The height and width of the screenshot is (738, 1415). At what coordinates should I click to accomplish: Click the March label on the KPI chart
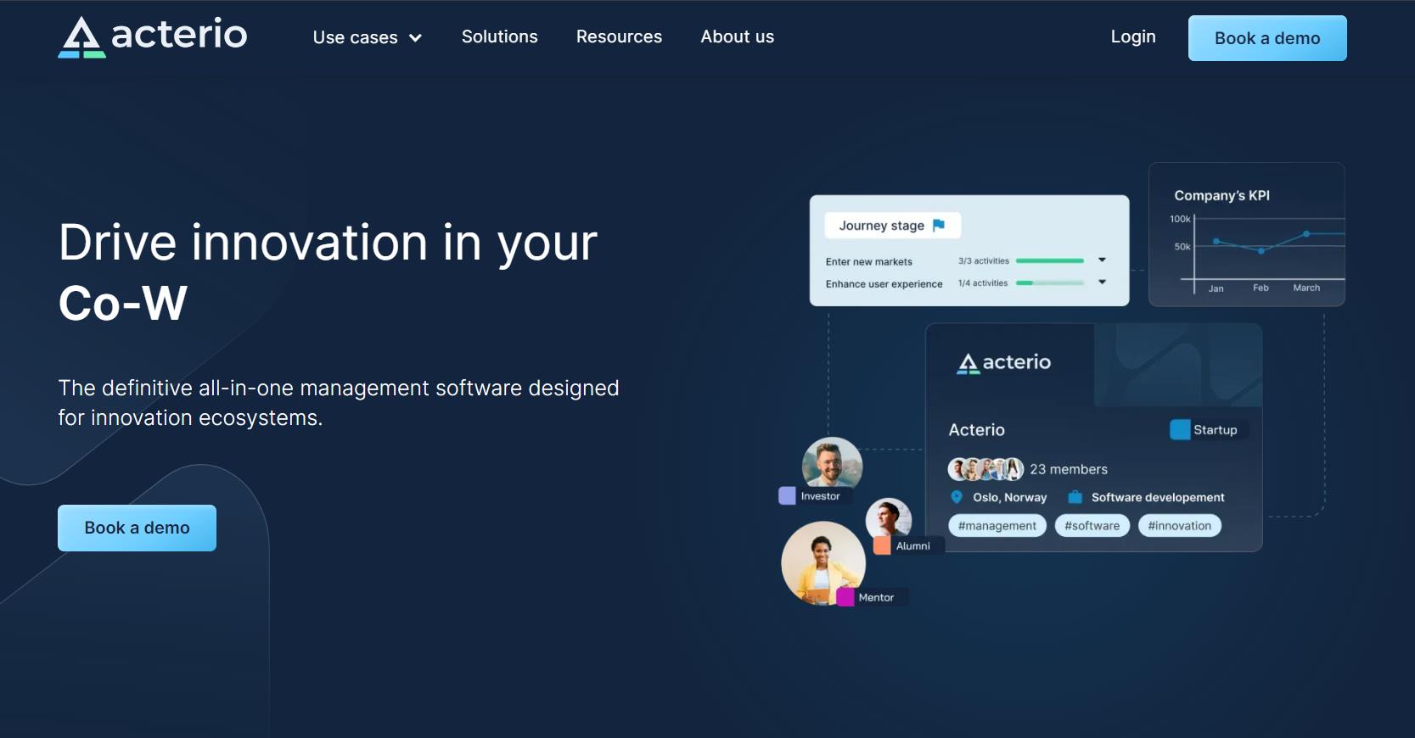(x=1306, y=288)
